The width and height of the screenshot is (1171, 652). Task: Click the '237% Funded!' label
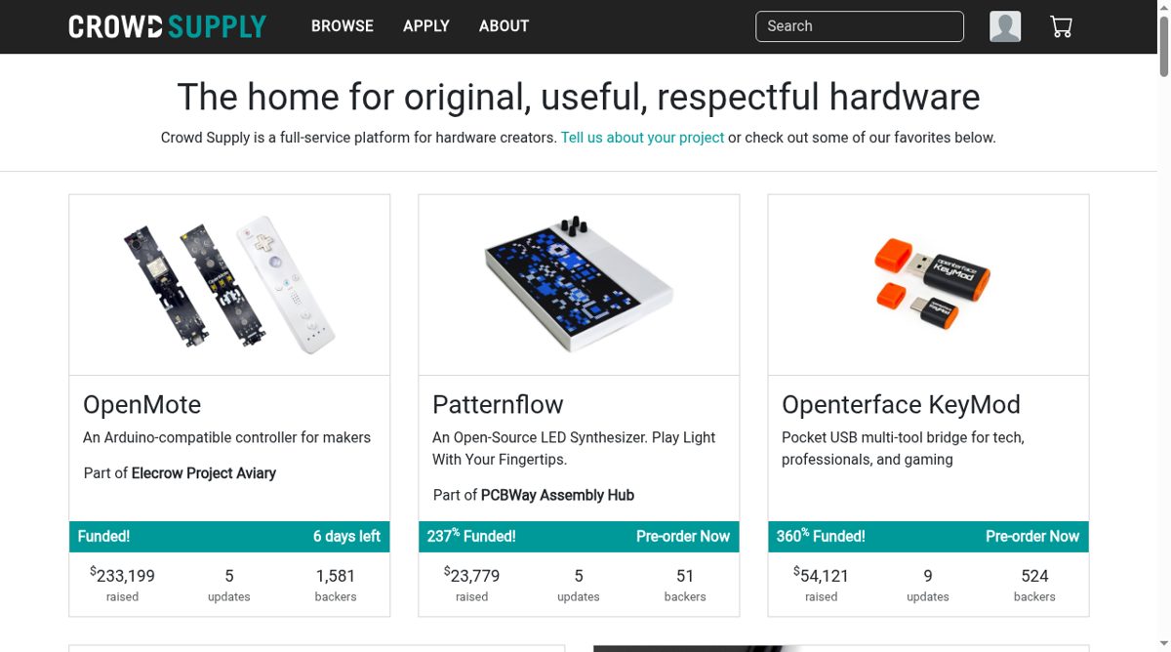point(471,536)
